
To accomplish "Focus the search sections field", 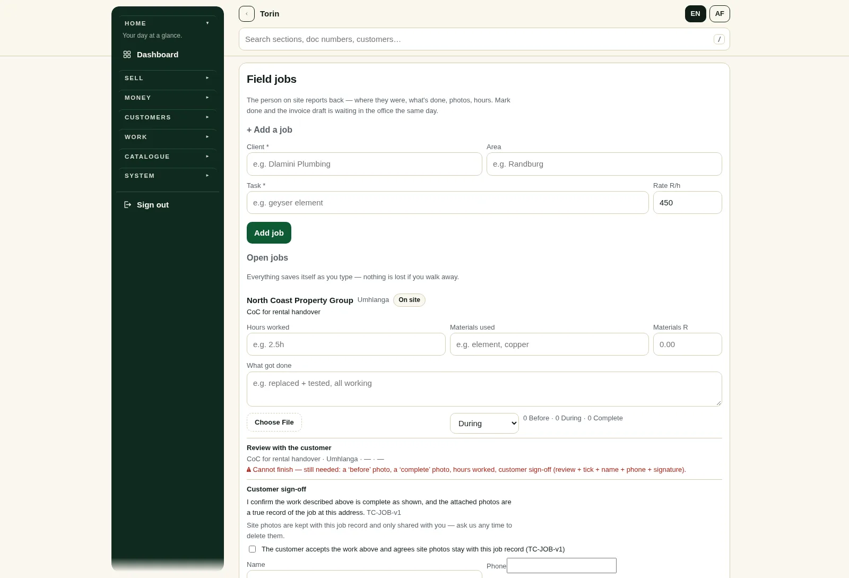I will (484, 39).
